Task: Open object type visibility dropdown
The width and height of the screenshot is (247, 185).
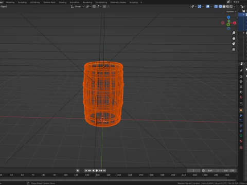Action: (x=193, y=7)
